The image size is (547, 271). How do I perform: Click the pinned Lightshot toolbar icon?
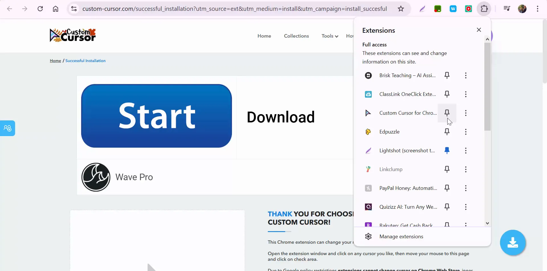[x=423, y=9]
